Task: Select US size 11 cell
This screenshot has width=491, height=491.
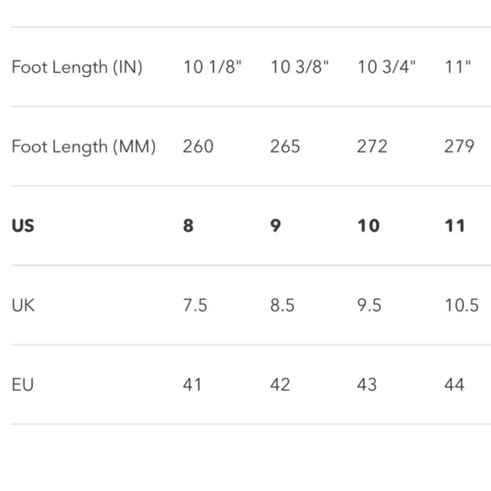Action: (455, 226)
